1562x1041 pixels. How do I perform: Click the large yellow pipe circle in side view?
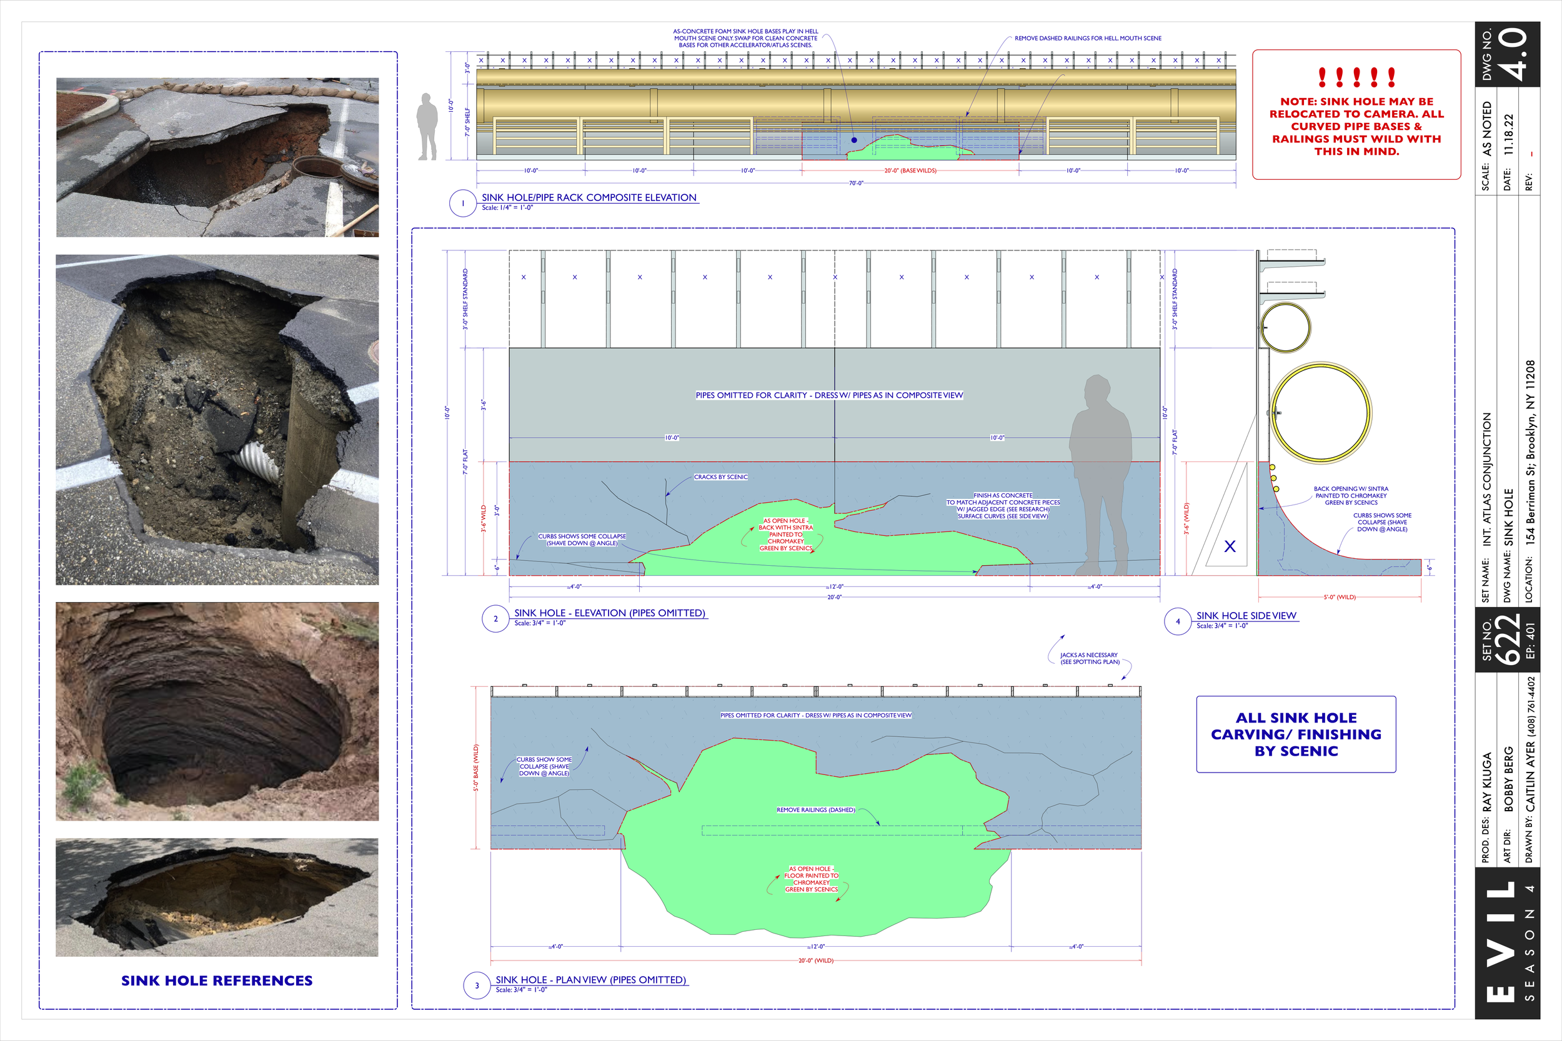pos(1320,412)
